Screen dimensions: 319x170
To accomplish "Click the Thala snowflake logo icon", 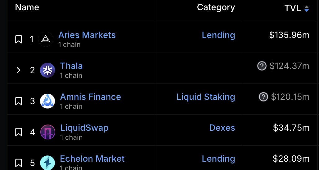I will 47,70.
